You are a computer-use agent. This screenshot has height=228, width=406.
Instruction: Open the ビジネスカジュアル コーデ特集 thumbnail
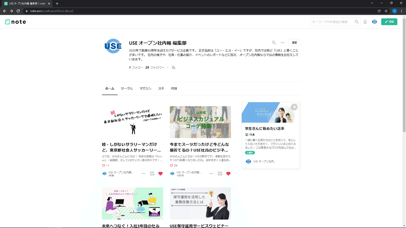point(200,122)
